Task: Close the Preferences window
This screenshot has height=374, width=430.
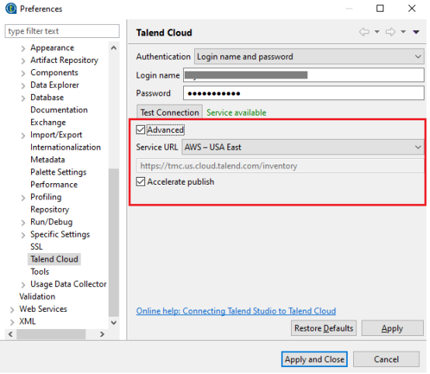Action: [411, 9]
